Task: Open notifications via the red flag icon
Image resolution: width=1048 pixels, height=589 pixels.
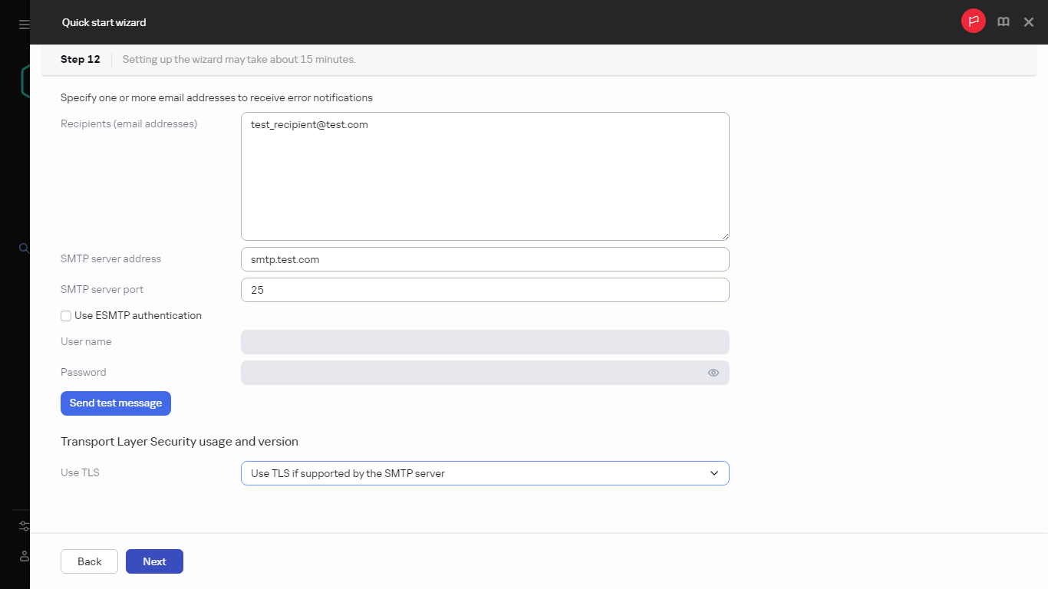Action: tap(973, 21)
